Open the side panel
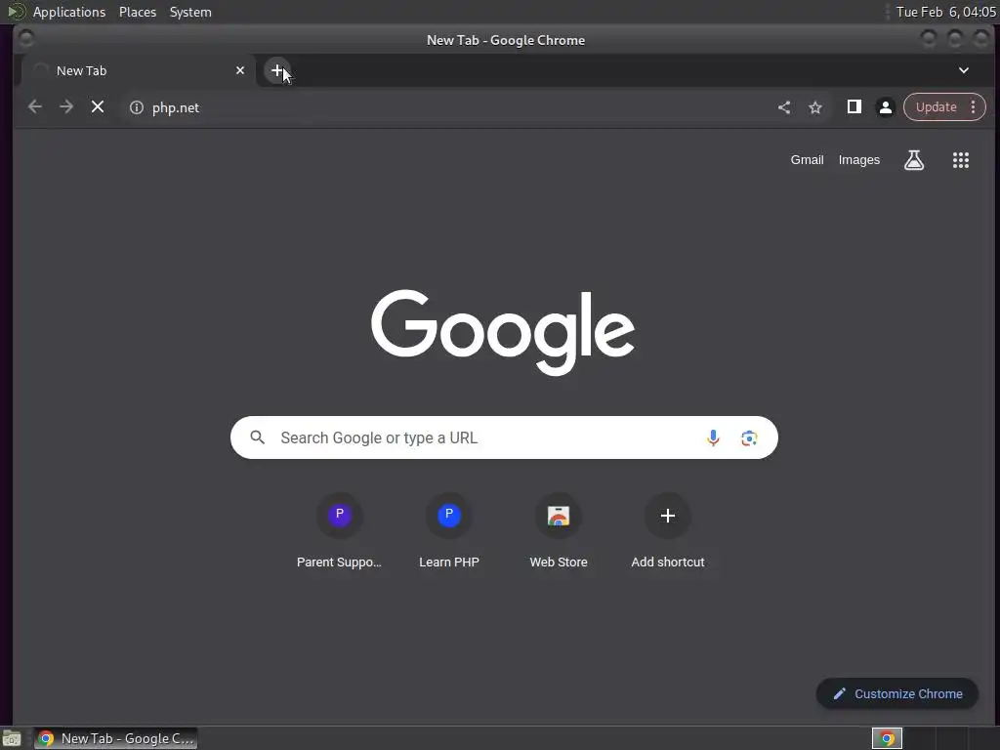The image size is (1000, 750). point(854,107)
